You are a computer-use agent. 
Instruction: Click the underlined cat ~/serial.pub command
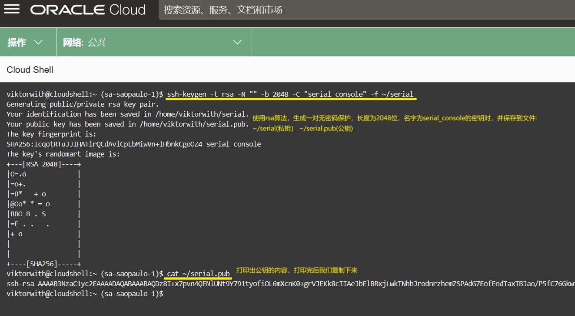tap(198, 274)
